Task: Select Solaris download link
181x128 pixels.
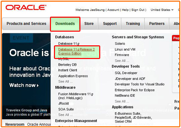Action: [120, 44]
